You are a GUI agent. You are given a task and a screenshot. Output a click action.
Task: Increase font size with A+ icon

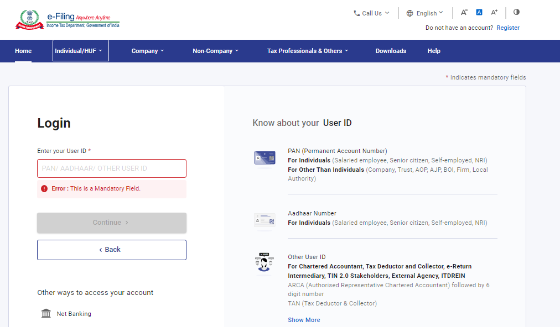coord(494,12)
